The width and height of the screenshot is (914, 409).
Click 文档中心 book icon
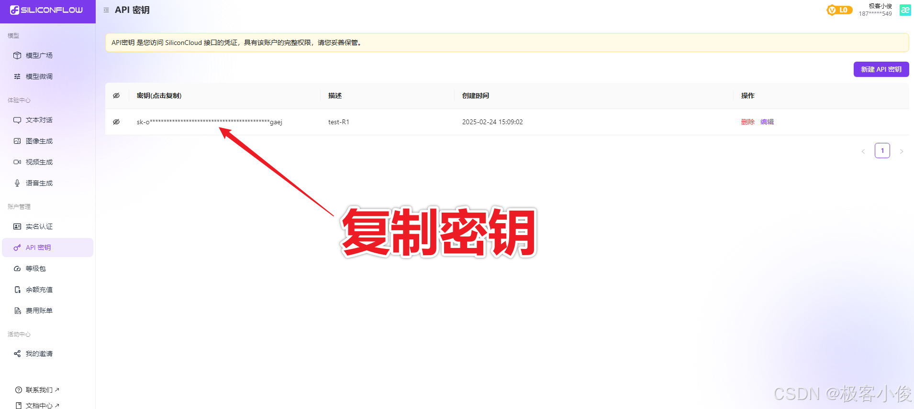[x=19, y=405]
